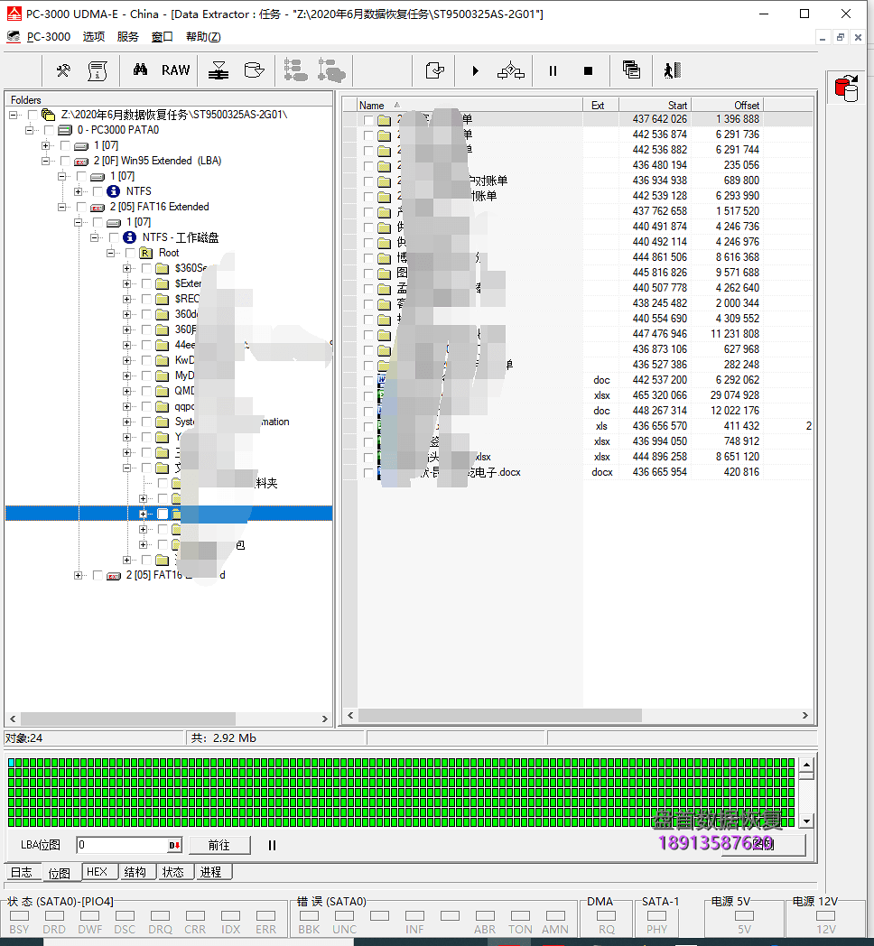This screenshot has width=874, height=946.
Task: Click the step-through network diagram icon
Action: [511, 70]
